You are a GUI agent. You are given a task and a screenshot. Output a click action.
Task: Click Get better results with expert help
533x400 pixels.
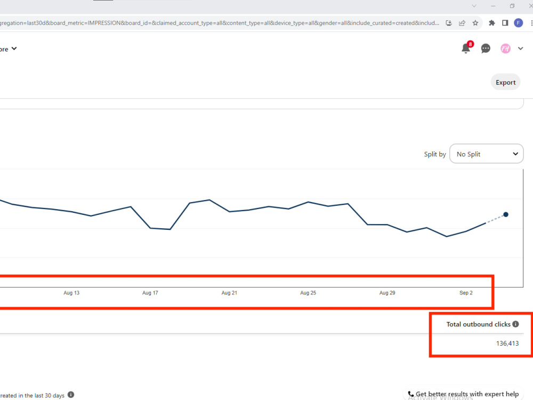(x=463, y=394)
